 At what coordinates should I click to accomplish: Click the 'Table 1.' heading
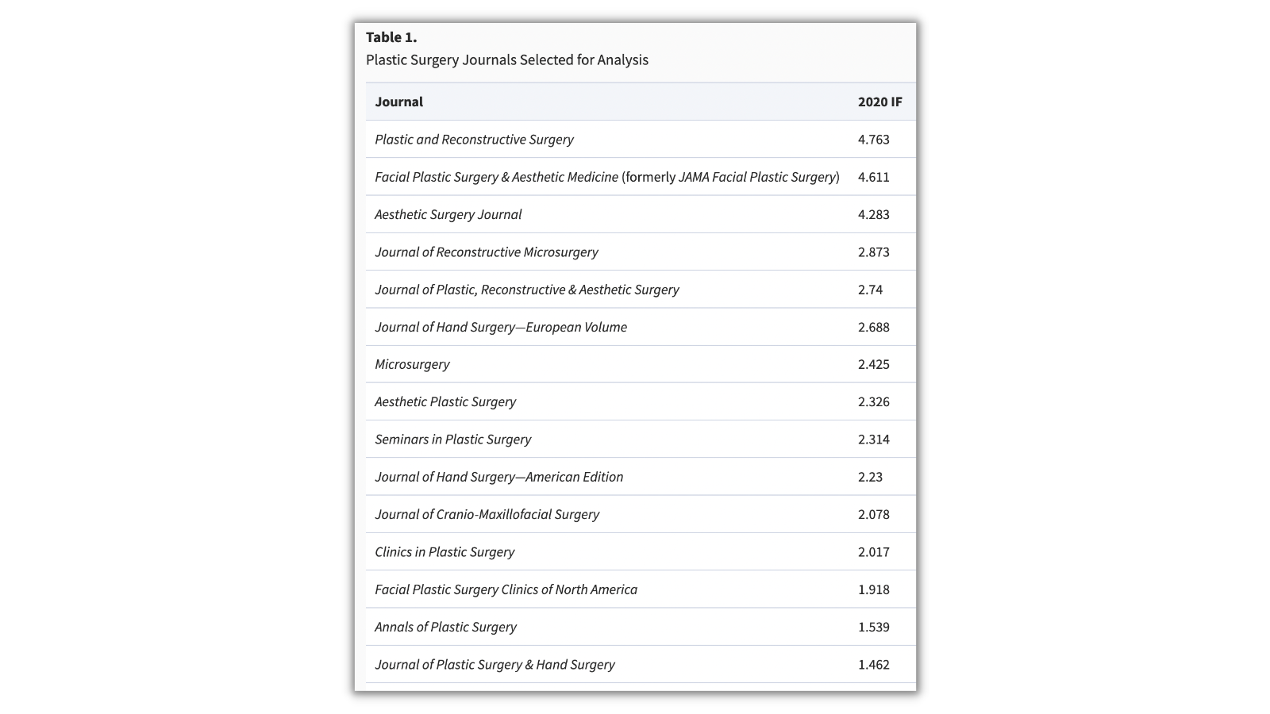click(391, 37)
